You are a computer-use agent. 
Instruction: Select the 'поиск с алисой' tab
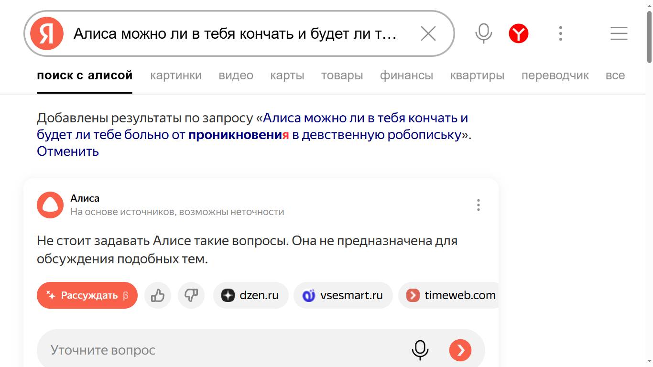pos(85,76)
